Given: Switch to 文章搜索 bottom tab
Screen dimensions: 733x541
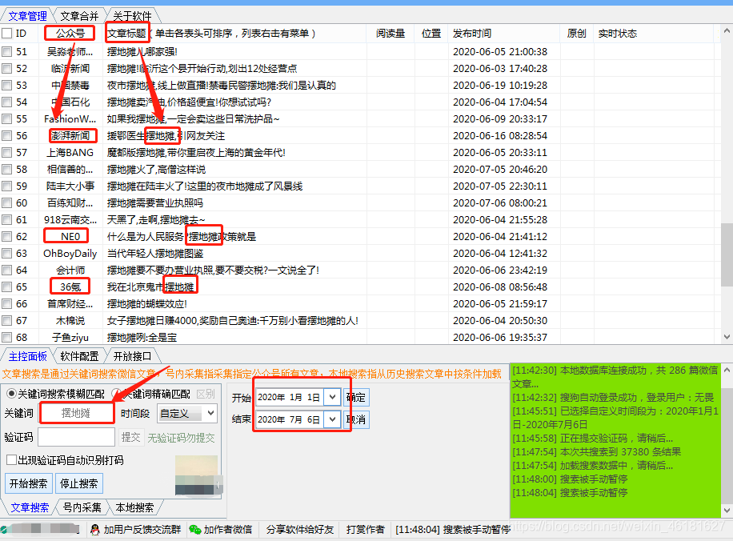Looking at the screenshot, I should tap(30, 507).
